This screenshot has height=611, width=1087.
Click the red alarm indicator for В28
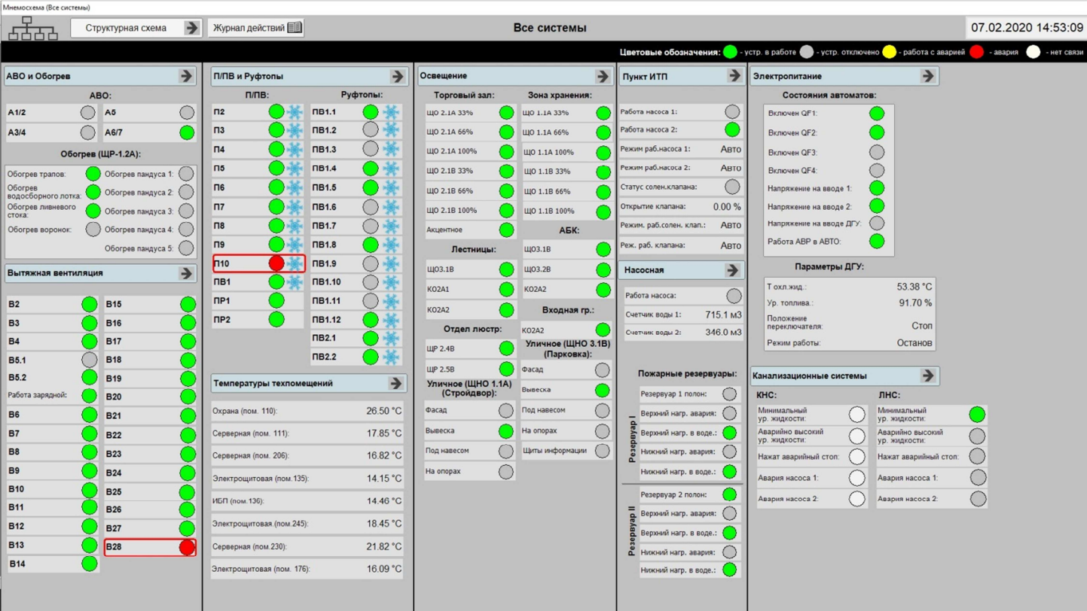point(187,547)
